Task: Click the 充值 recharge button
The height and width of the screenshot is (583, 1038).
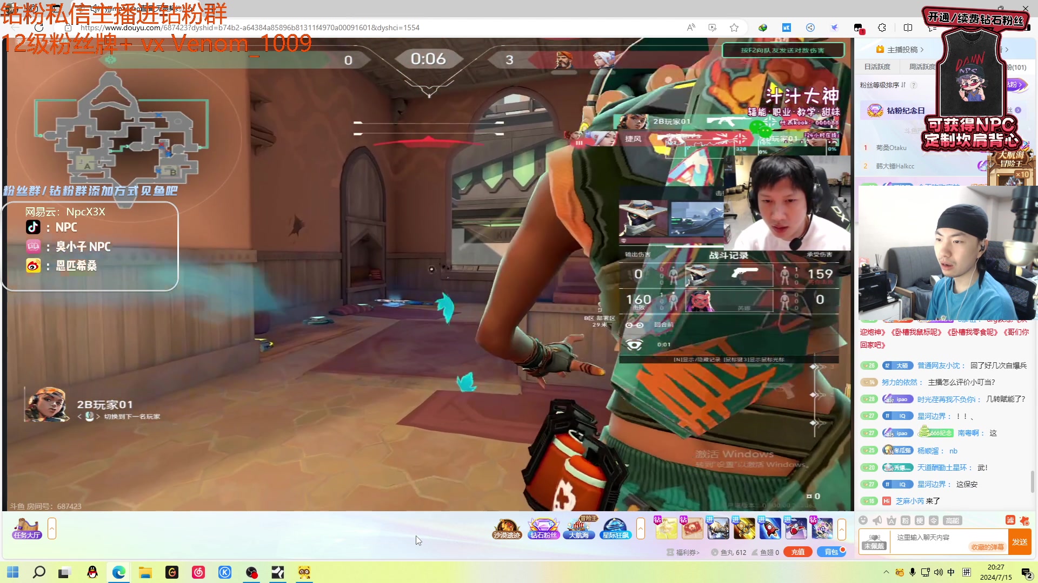Action: point(798,552)
